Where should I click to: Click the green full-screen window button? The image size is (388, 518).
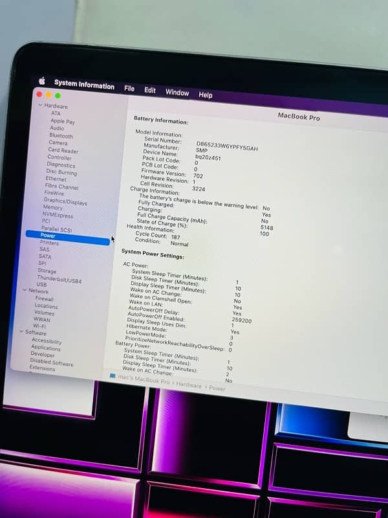coord(58,96)
